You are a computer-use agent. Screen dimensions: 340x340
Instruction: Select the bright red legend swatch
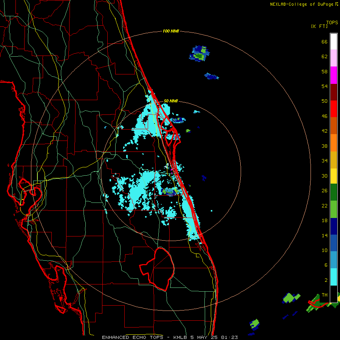334,109
